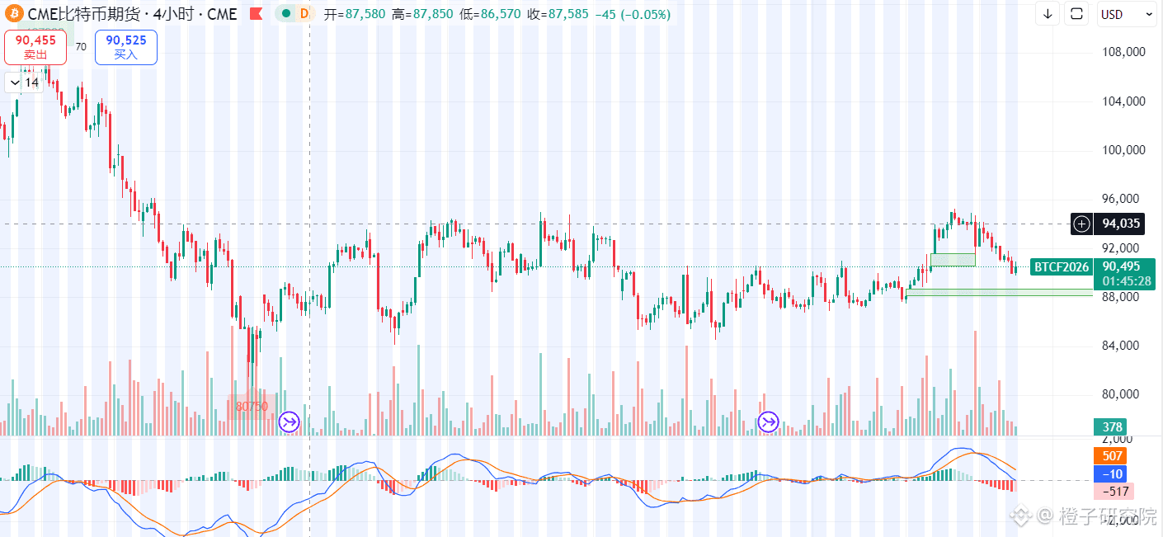Screen dimensions: 1163x537
Task: Click the red 507 MACD value label
Action: coord(1110,455)
